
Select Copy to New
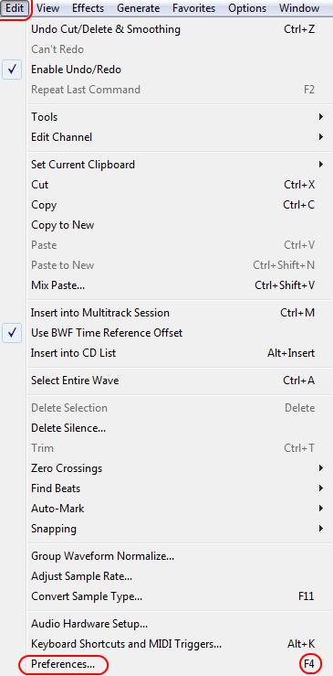pyautogui.click(x=172, y=225)
